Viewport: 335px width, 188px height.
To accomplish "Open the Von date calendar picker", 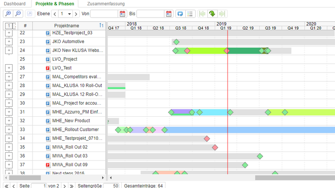I will click(x=122, y=14).
